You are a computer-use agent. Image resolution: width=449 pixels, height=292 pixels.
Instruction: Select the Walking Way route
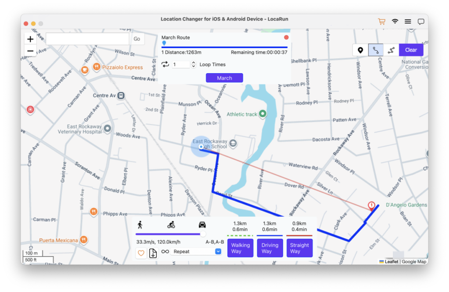point(240,248)
